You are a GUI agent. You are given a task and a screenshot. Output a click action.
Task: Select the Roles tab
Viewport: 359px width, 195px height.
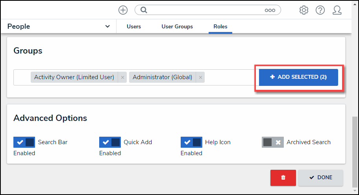point(220,26)
